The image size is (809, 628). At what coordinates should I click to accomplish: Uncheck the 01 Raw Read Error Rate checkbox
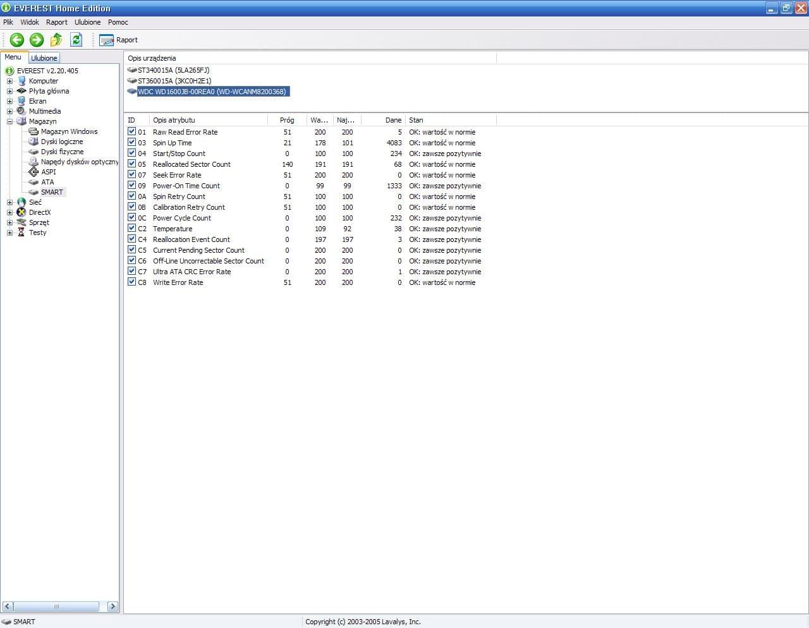[131, 131]
